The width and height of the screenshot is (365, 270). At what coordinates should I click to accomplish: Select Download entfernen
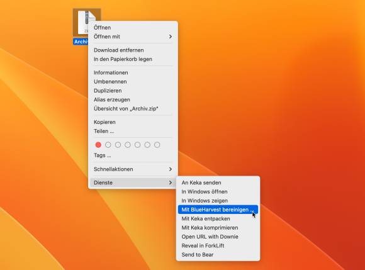click(133, 50)
